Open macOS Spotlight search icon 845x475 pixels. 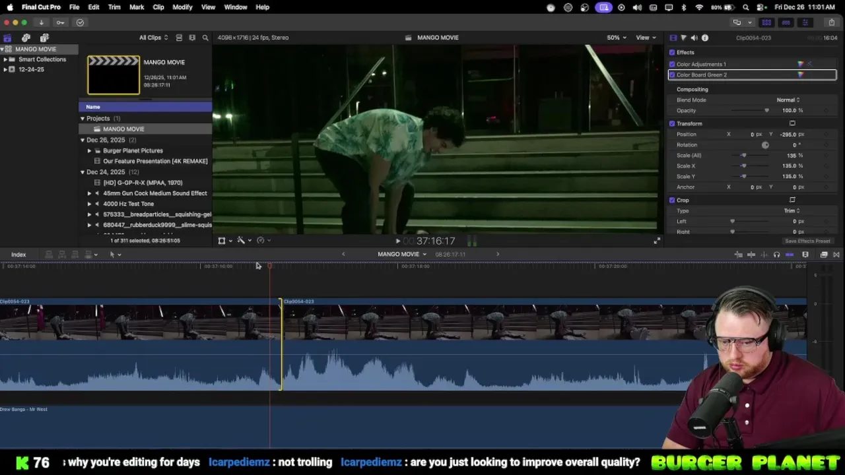click(745, 7)
